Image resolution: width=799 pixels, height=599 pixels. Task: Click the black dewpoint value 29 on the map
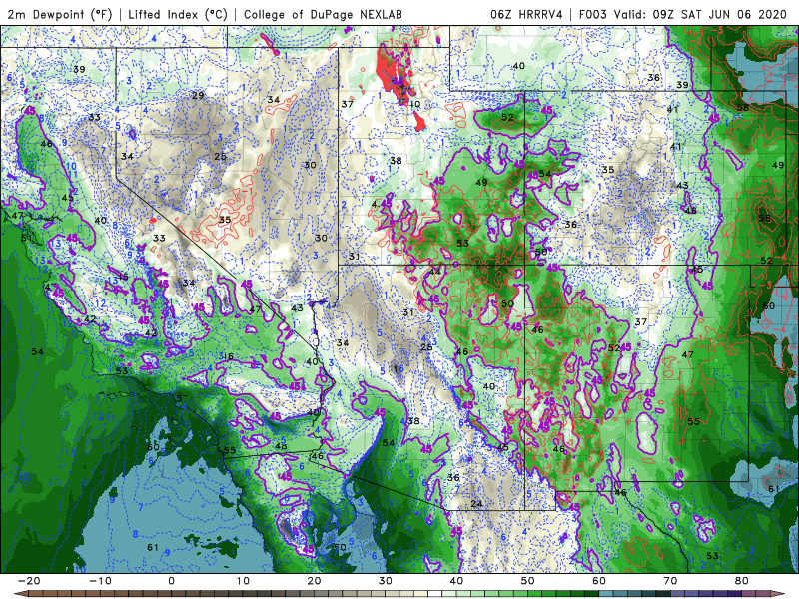(198, 95)
